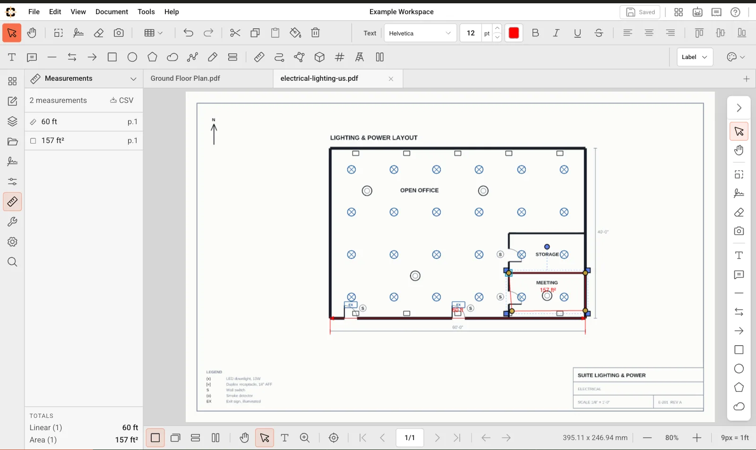
Task: Open the Document menu
Action: tap(112, 12)
